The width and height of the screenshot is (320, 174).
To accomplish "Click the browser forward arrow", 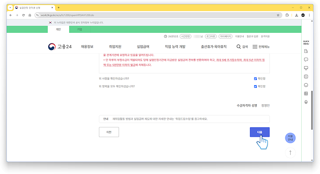I will click(17, 15).
